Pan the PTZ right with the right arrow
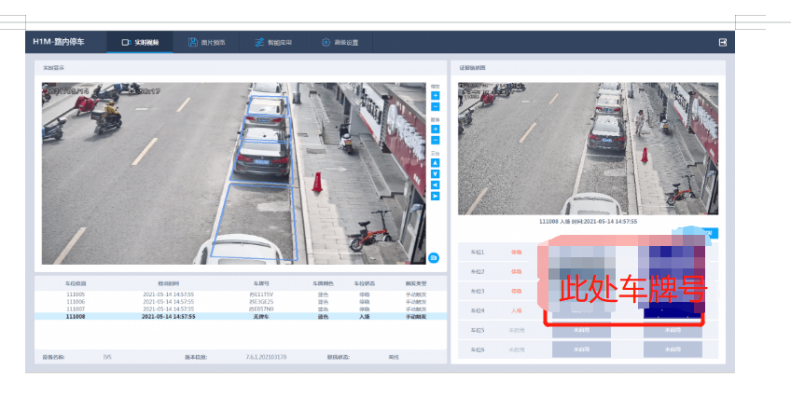 tap(435, 196)
